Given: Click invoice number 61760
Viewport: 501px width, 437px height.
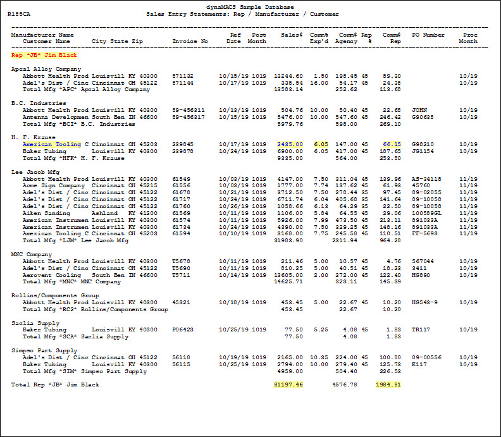Looking at the screenshot, I should [181, 207].
